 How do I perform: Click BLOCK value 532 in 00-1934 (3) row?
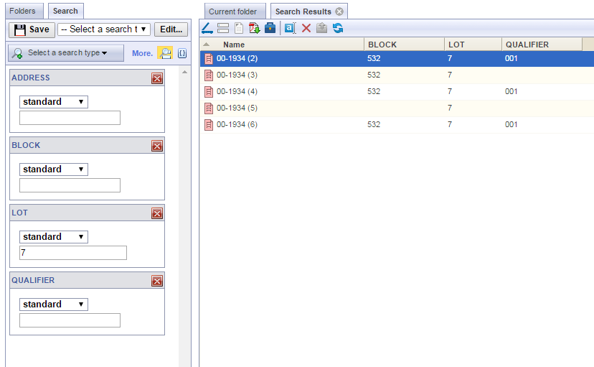tap(374, 75)
